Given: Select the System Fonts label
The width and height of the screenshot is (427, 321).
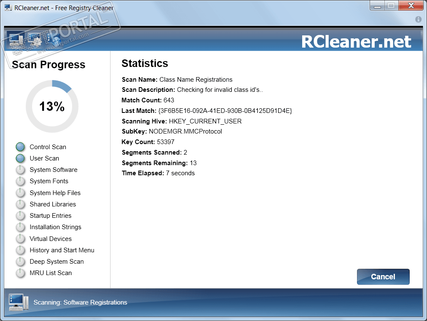Looking at the screenshot, I should 49,181.
